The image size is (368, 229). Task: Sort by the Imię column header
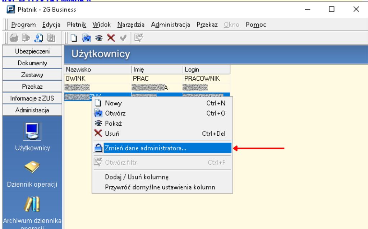(157, 69)
